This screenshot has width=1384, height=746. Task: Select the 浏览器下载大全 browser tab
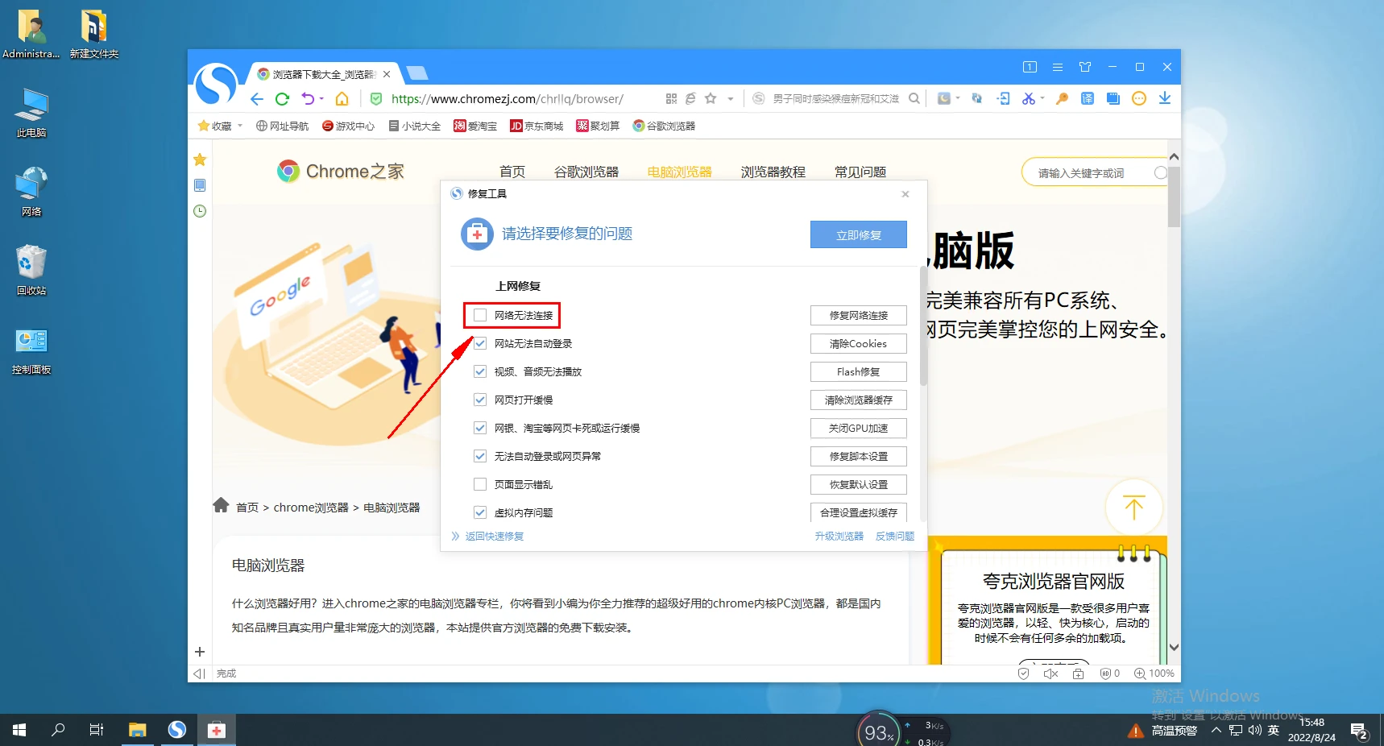322,74
